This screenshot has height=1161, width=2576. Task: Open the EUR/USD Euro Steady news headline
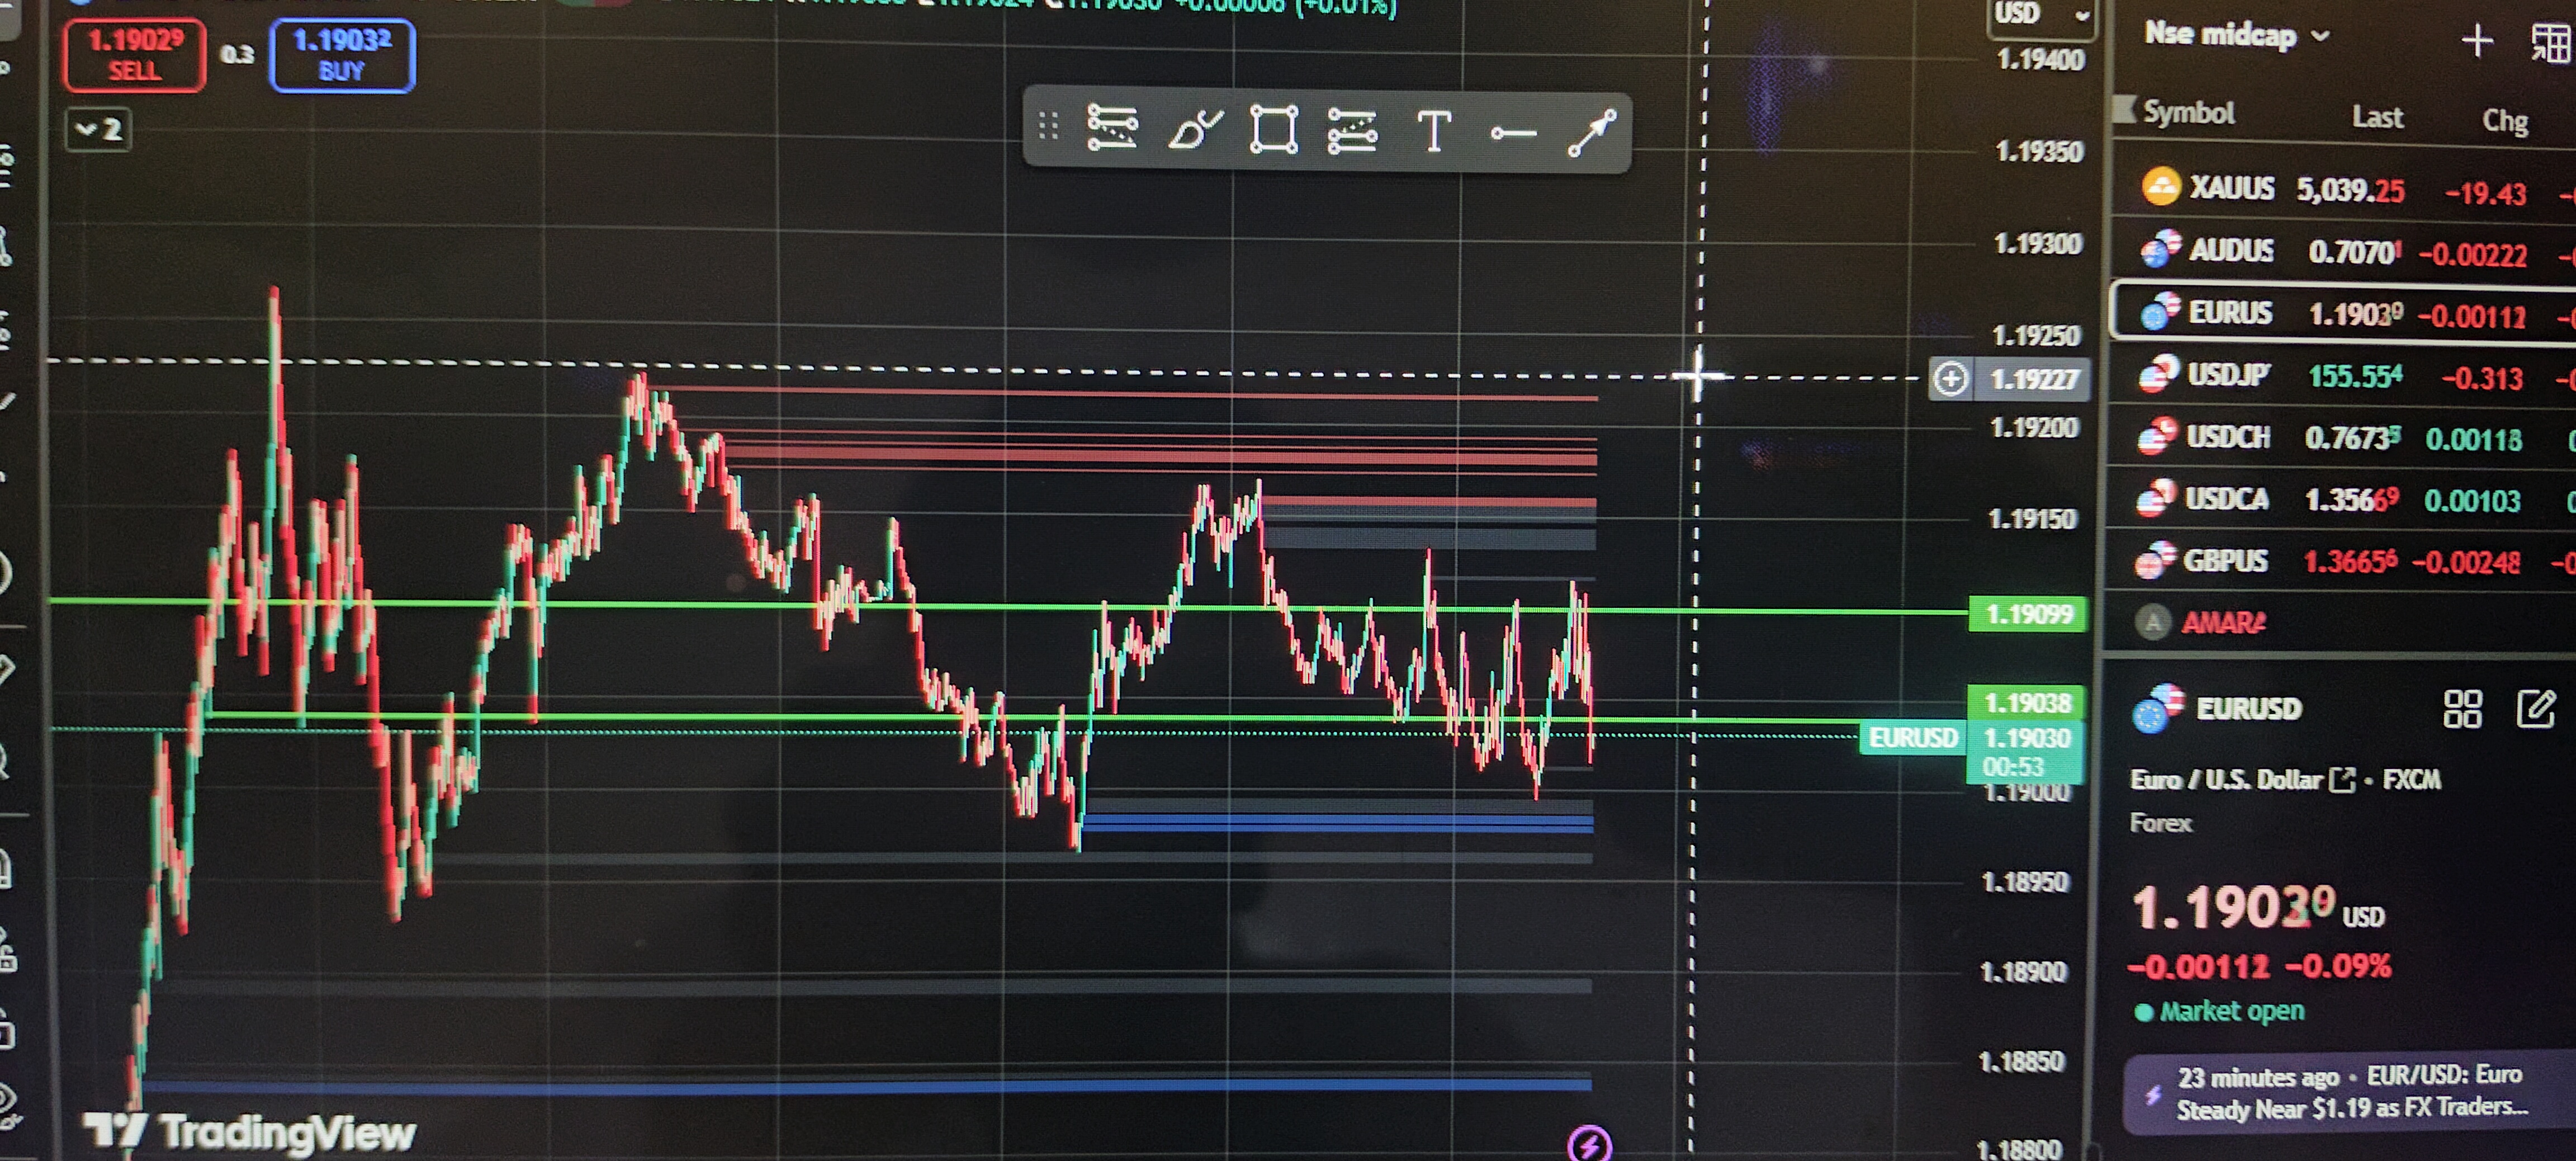coord(2350,1092)
